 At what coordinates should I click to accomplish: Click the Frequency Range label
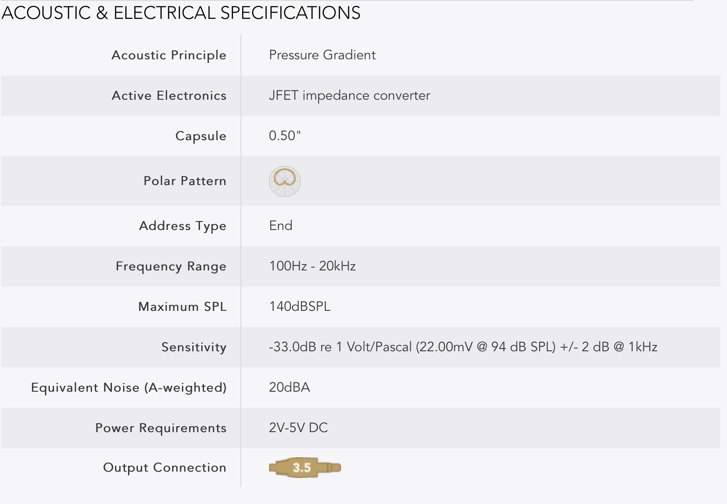[171, 266]
